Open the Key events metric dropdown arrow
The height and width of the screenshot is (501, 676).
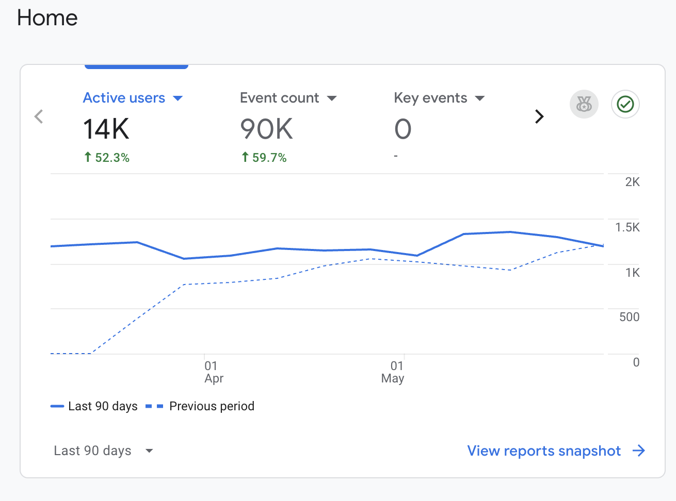(x=480, y=98)
